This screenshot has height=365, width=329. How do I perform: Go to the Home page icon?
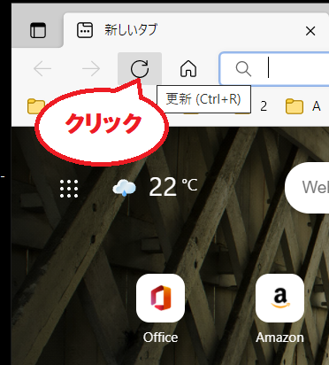188,68
